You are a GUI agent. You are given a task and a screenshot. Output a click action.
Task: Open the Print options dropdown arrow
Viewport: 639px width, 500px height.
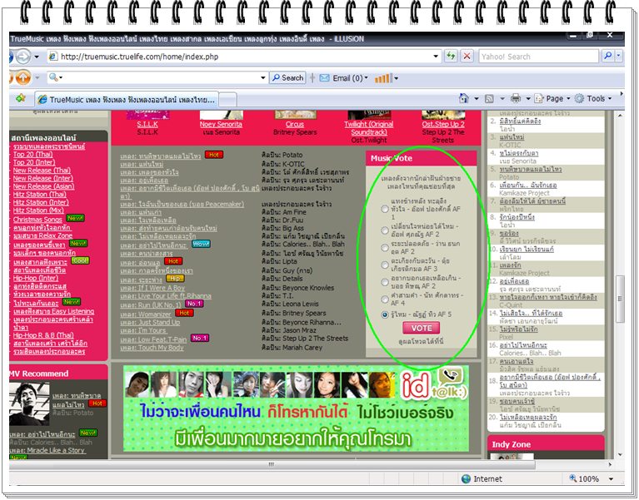pyautogui.click(x=527, y=98)
